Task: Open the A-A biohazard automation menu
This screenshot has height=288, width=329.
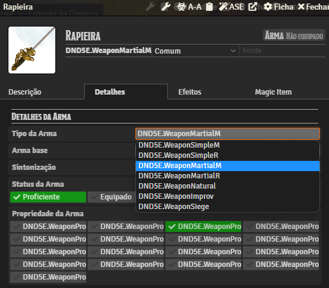Action: point(189,7)
